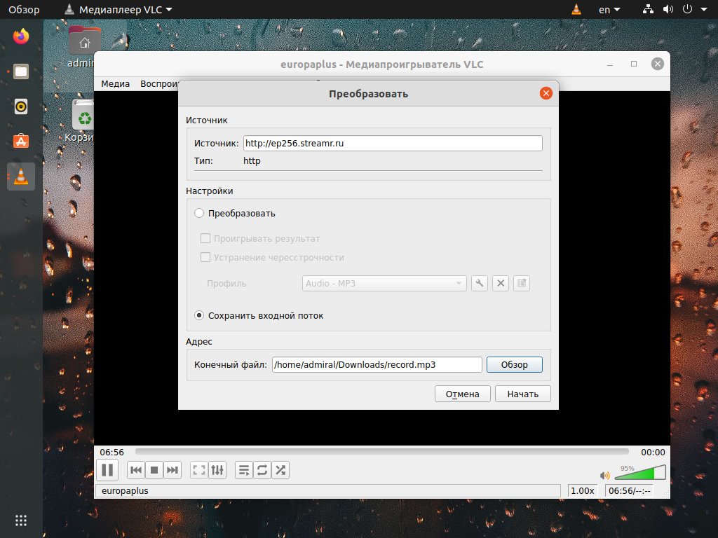Screen dimensions: 718x538
Task: Open the VLC tray icon in top bar
Action: 576,9
